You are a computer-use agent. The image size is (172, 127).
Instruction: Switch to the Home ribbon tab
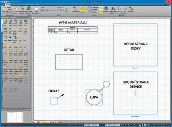click(x=8, y=5)
